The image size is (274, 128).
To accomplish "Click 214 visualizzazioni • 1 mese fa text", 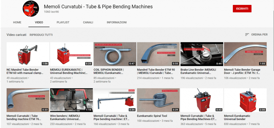I will click(155, 78).
